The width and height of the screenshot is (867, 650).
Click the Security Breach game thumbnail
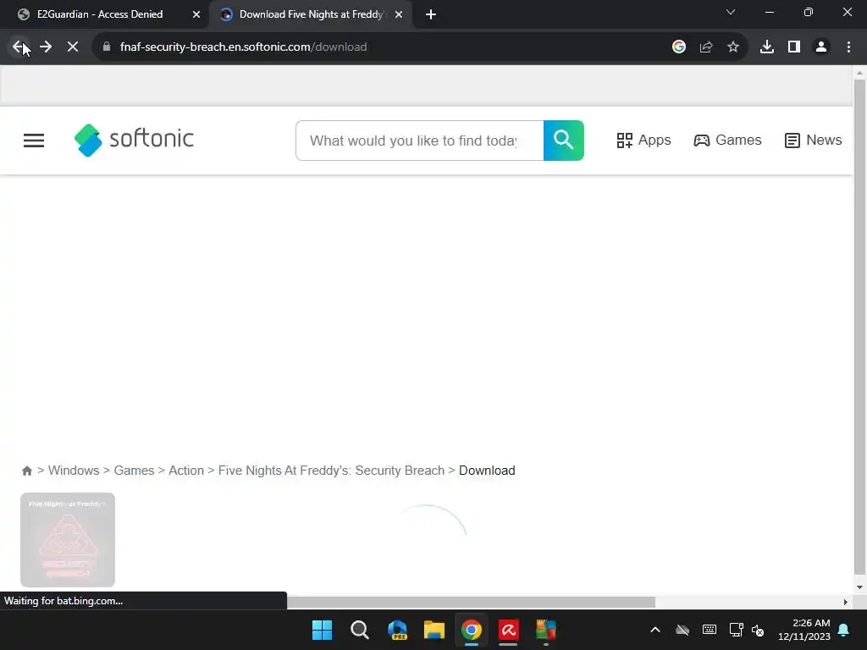click(x=68, y=540)
